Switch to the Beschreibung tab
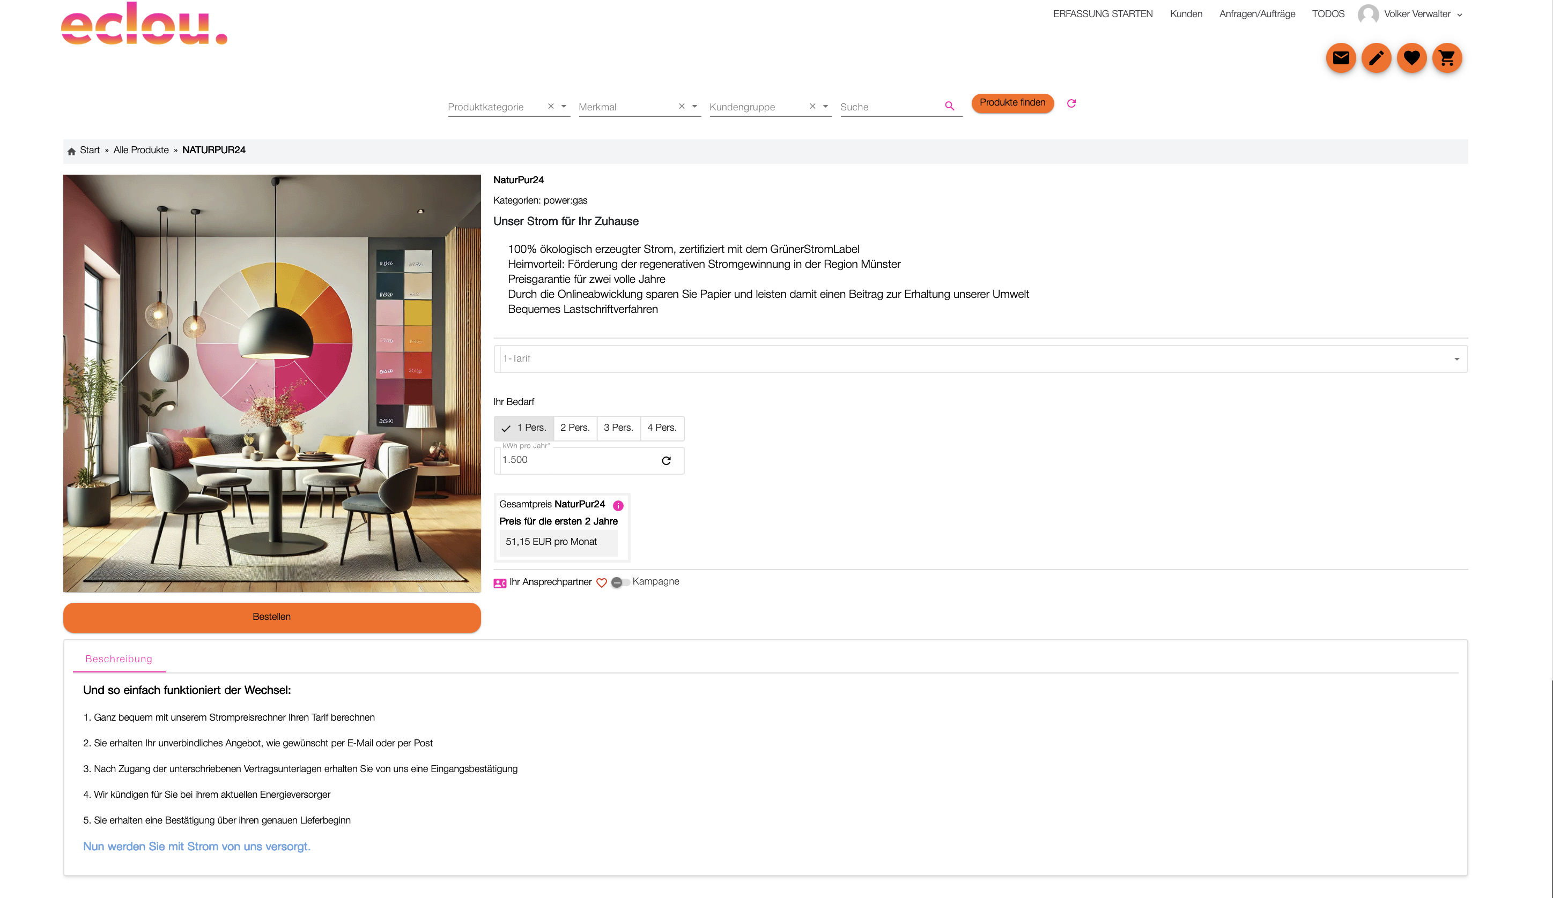 pos(119,659)
